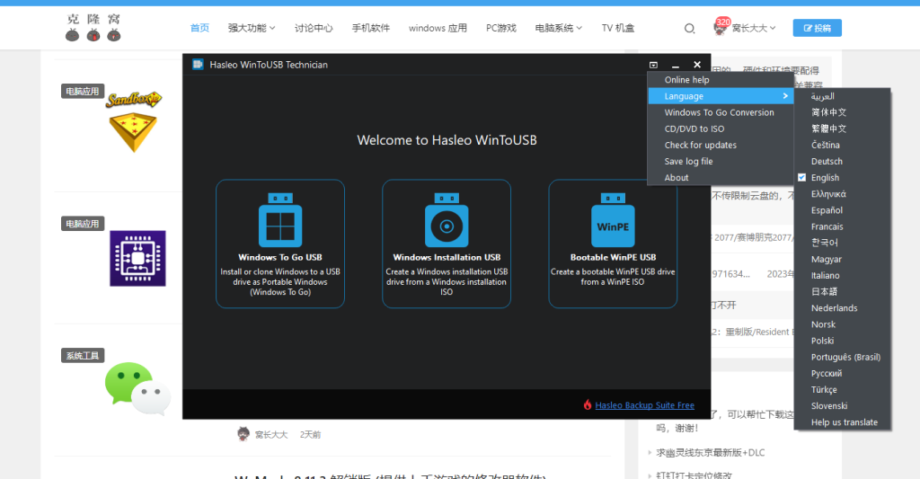Click the 投稿 submit button
Image resolution: width=920 pixels, height=479 pixels.
coord(817,28)
